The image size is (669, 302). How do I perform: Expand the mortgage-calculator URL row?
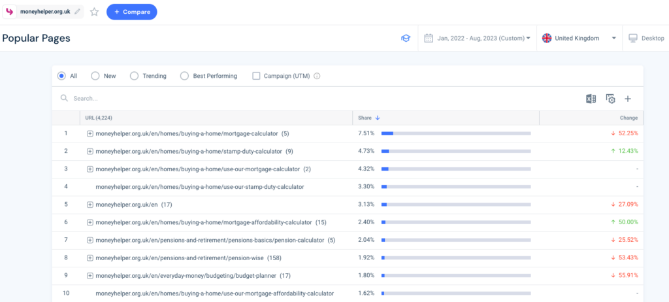point(90,133)
